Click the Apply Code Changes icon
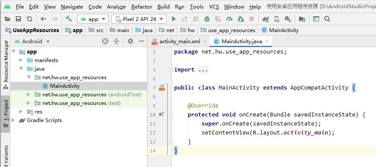Image resolution: width=376 pixels, height=167 pixels. pos(196,19)
